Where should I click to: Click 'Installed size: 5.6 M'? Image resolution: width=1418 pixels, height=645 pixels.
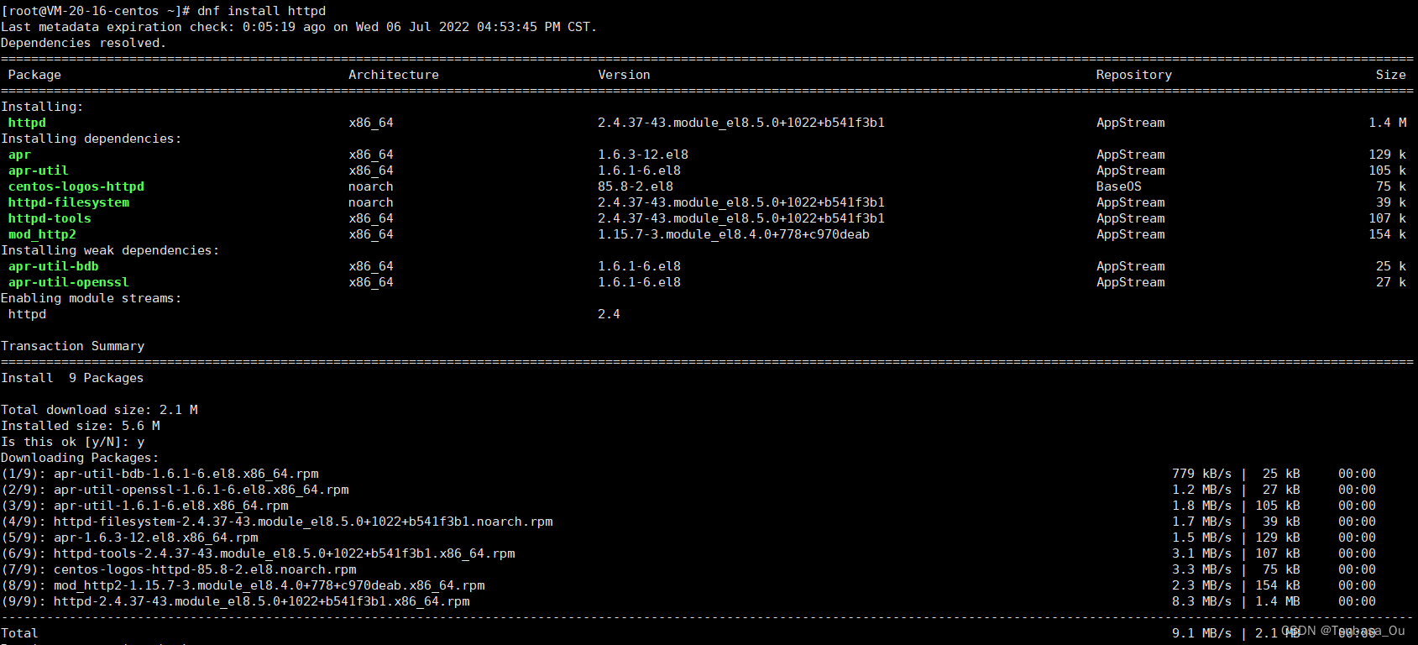point(81,426)
